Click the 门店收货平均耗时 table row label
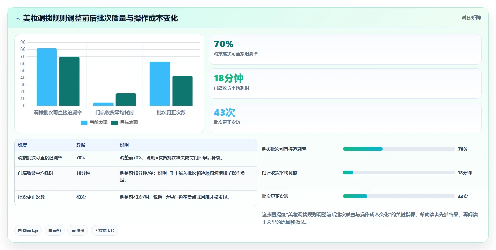Image resolution: width=496 pixels, height=250 pixels. pos(36,173)
